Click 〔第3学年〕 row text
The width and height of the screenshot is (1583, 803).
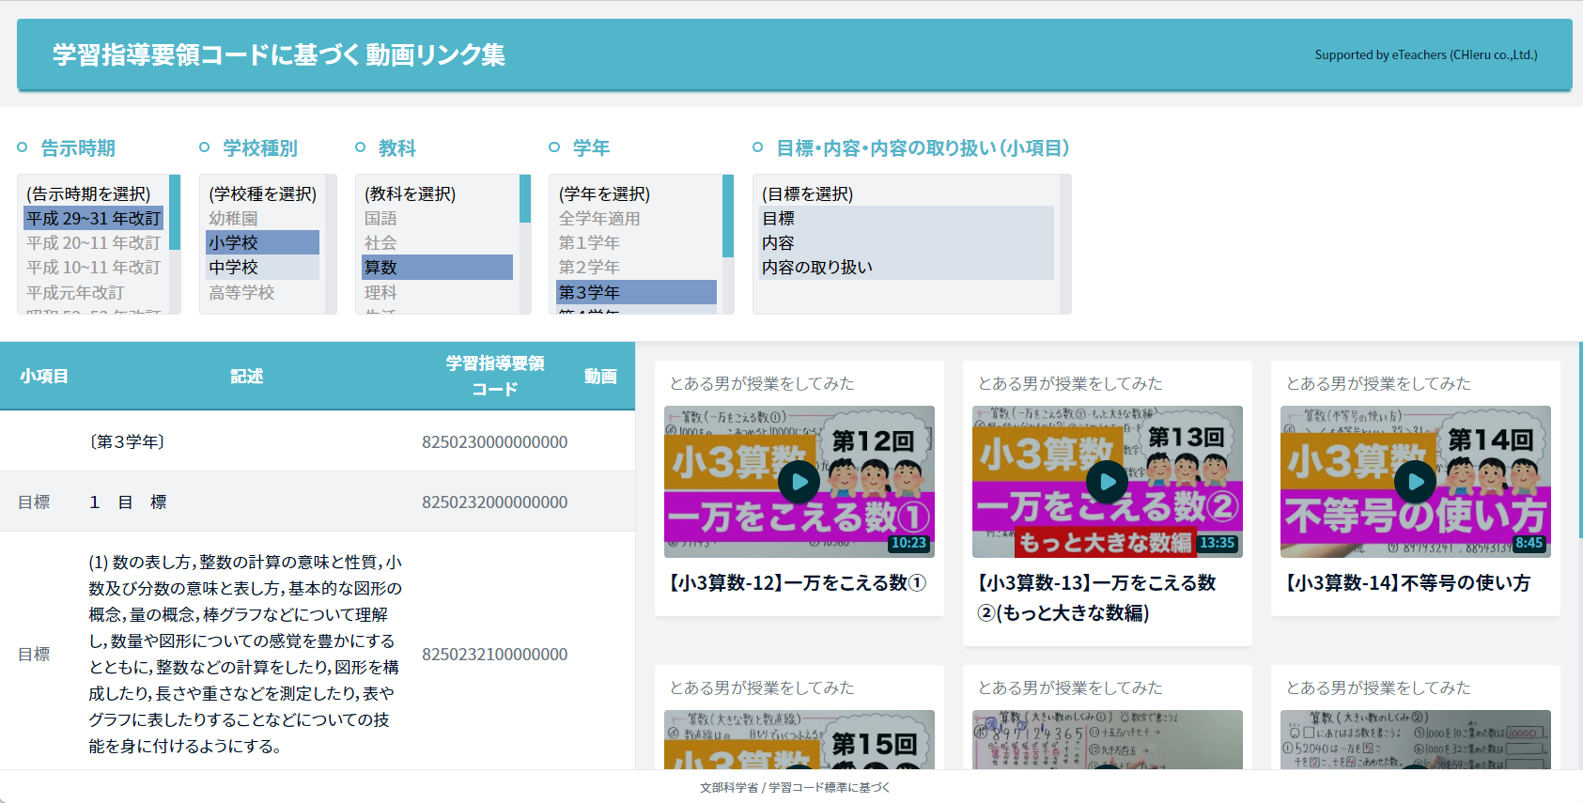[x=128, y=441]
